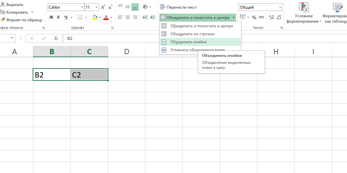Align cell text to the left
The width and height of the screenshot is (347, 173).
click(120, 17)
